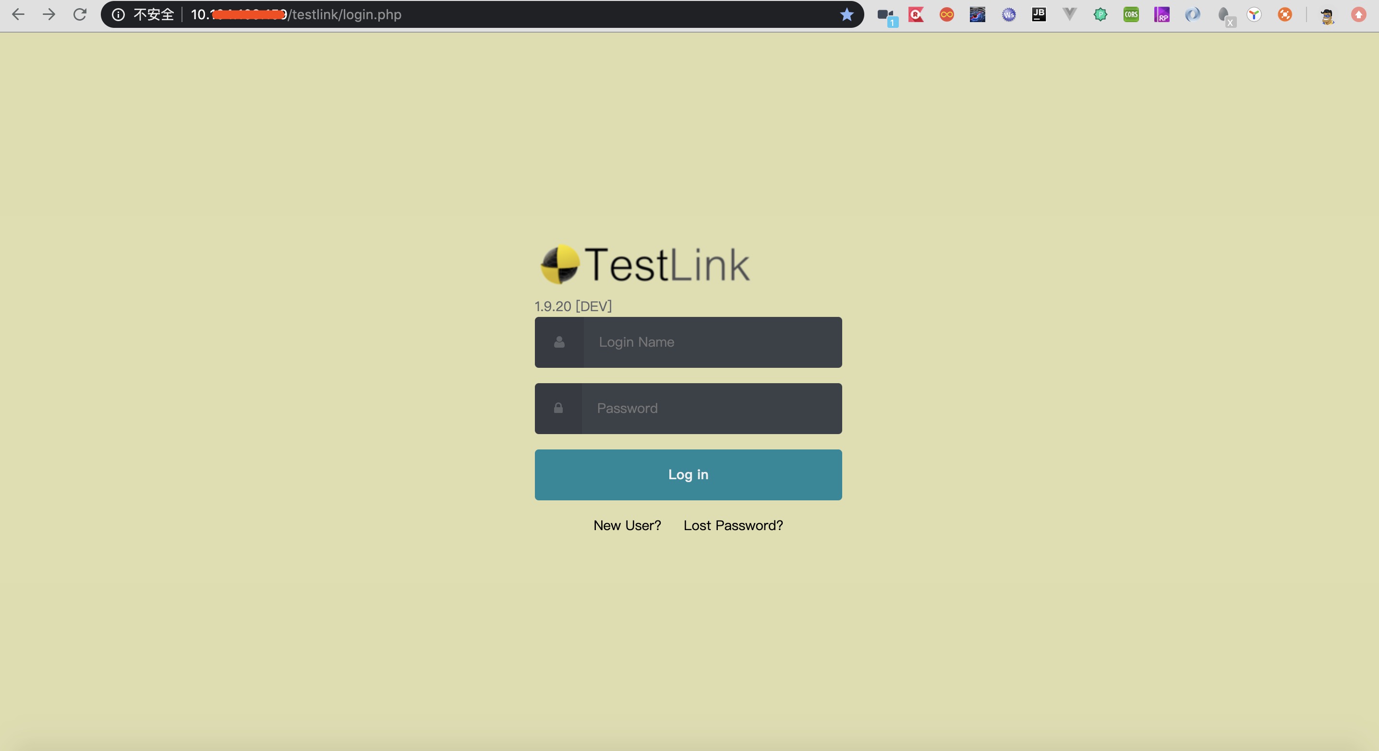Click the bookmark star in address bar
Viewport: 1379px width, 751px height.
point(847,14)
